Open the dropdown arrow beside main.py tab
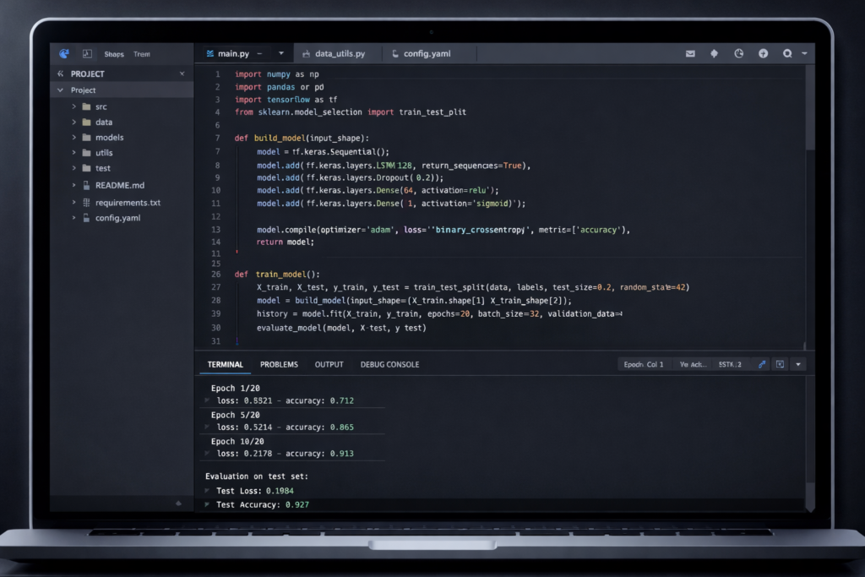This screenshot has height=577, width=865. click(x=281, y=53)
